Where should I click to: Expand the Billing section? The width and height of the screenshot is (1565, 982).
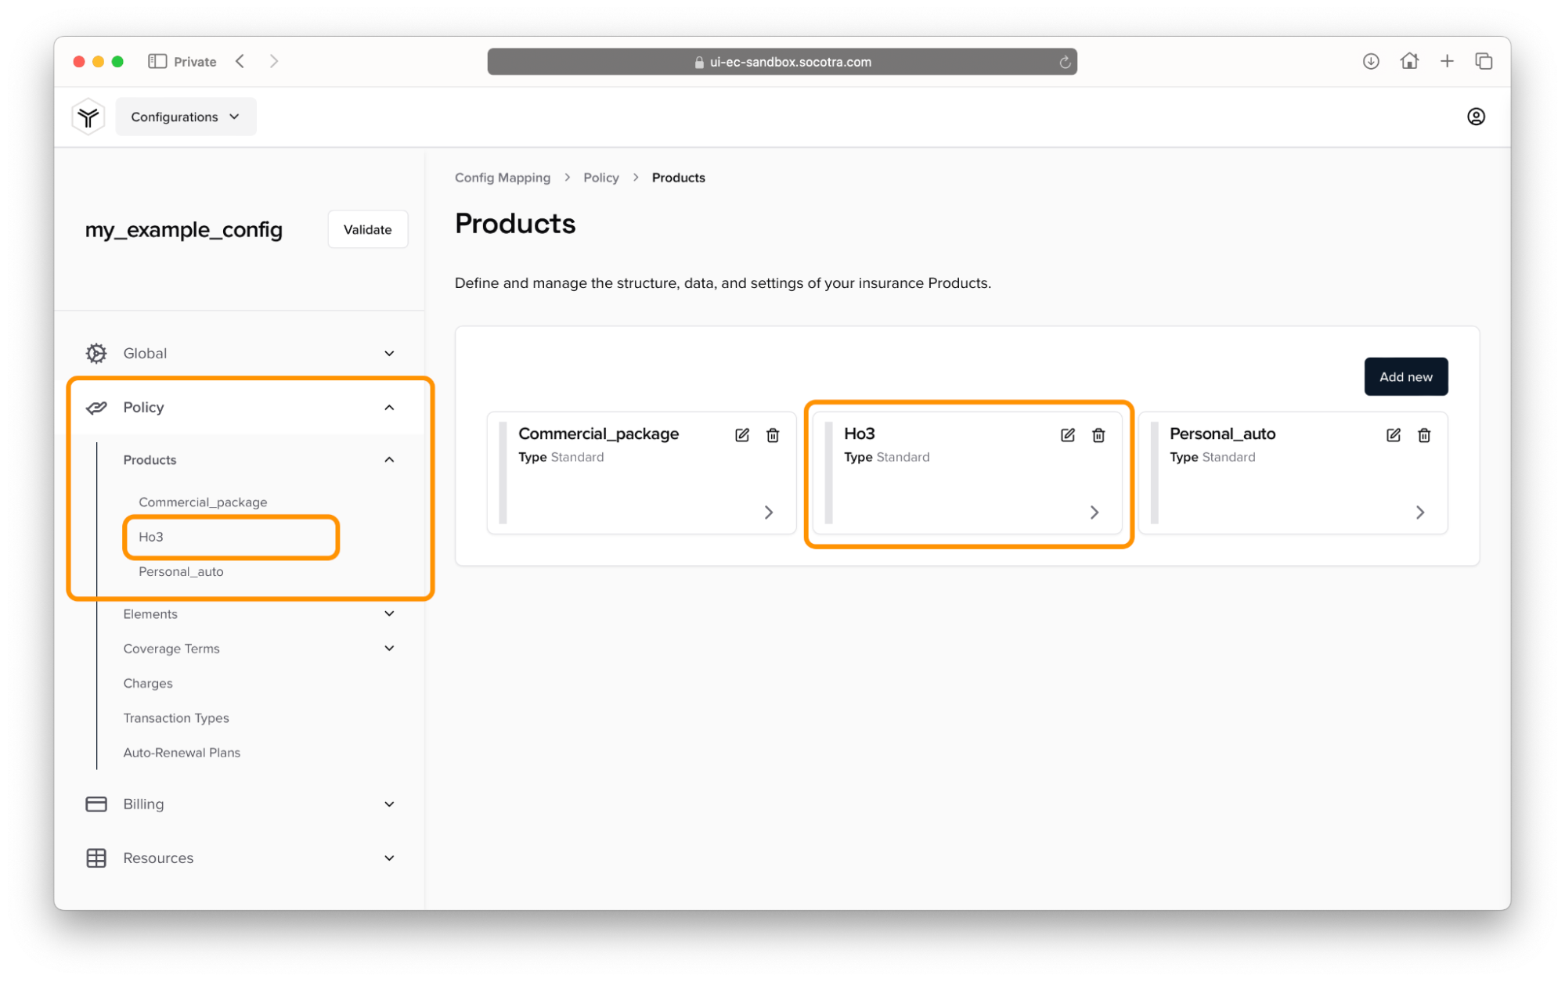(x=389, y=804)
